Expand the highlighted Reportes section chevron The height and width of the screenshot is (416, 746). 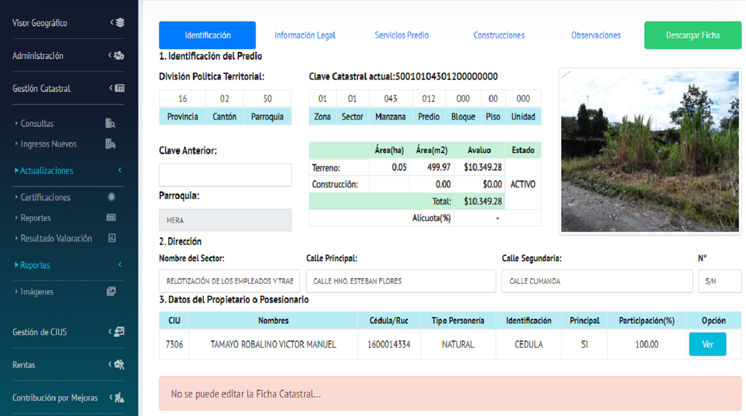click(120, 265)
